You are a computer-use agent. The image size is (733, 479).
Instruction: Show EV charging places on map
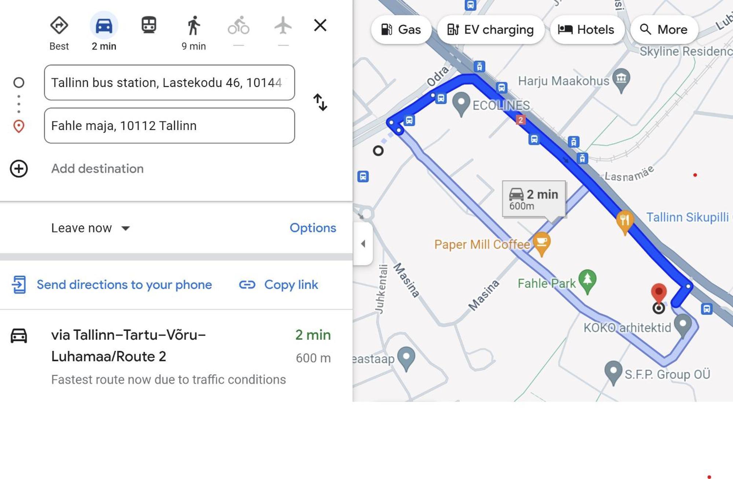(490, 29)
